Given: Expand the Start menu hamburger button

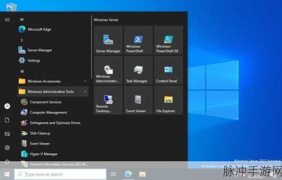Looking at the screenshot, I should (7, 20).
